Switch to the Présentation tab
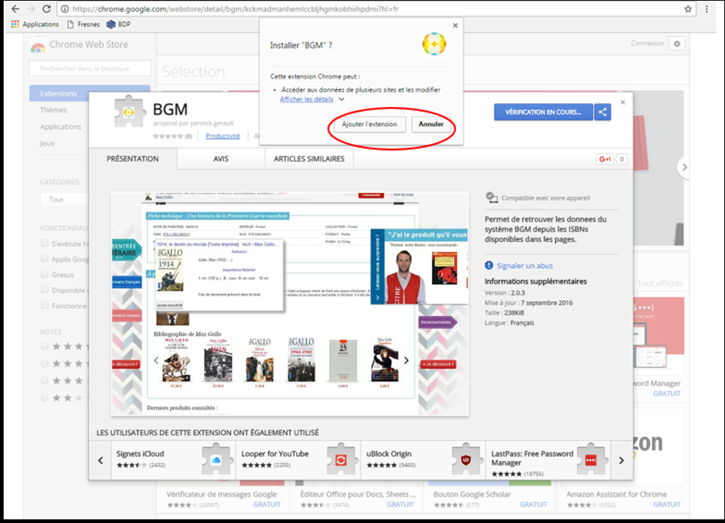The height and width of the screenshot is (523, 725). pos(133,159)
